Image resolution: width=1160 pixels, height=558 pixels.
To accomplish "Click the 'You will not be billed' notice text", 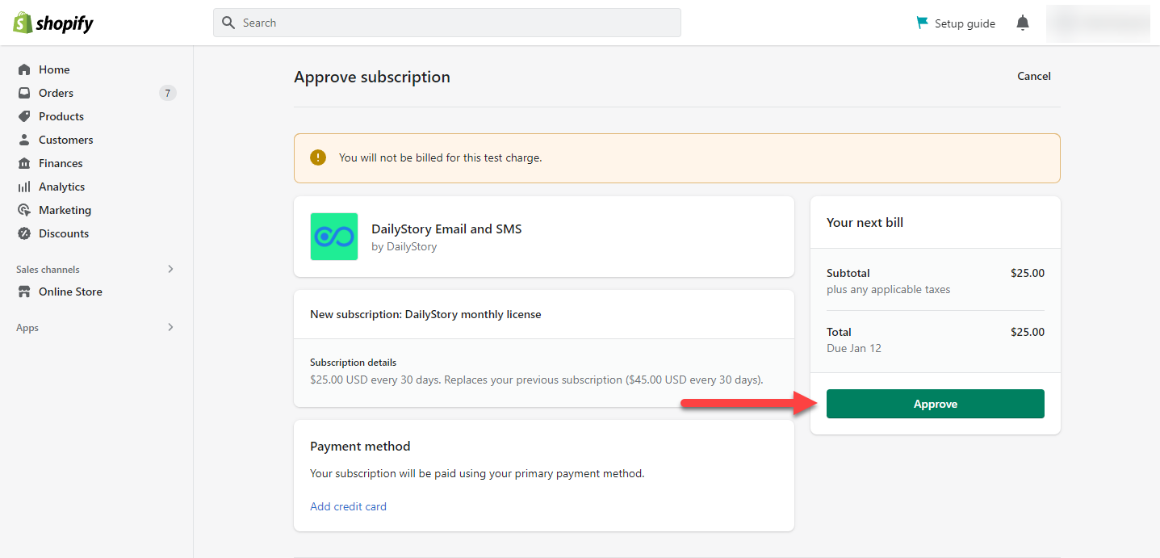I will pyautogui.click(x=441, y=157).
